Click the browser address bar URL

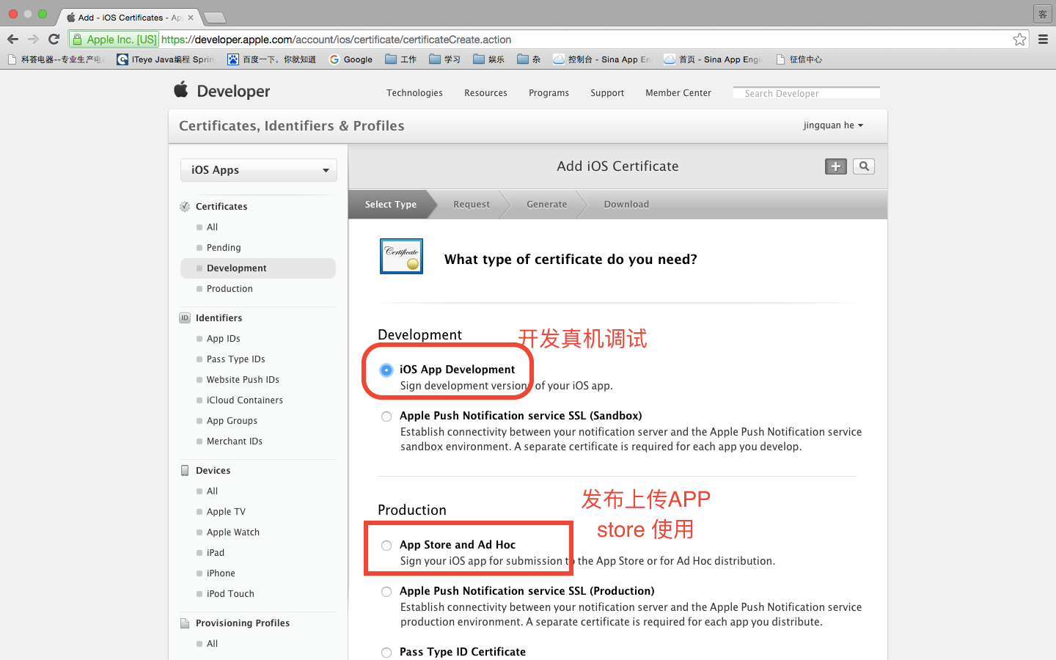tap(336, 40)
